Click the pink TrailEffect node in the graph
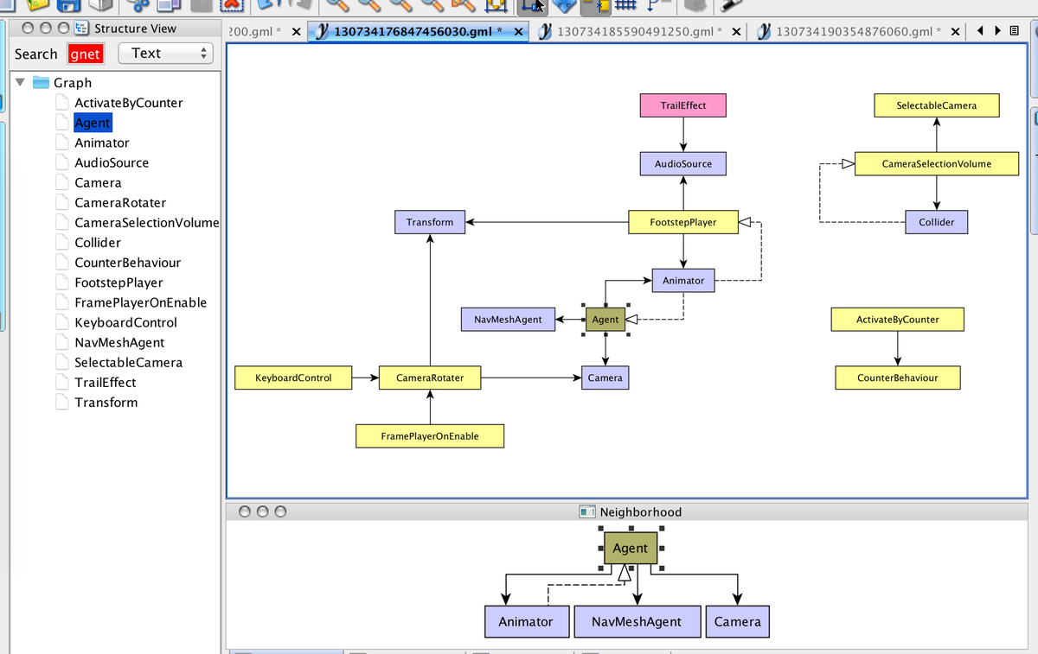 coord(683,105)
